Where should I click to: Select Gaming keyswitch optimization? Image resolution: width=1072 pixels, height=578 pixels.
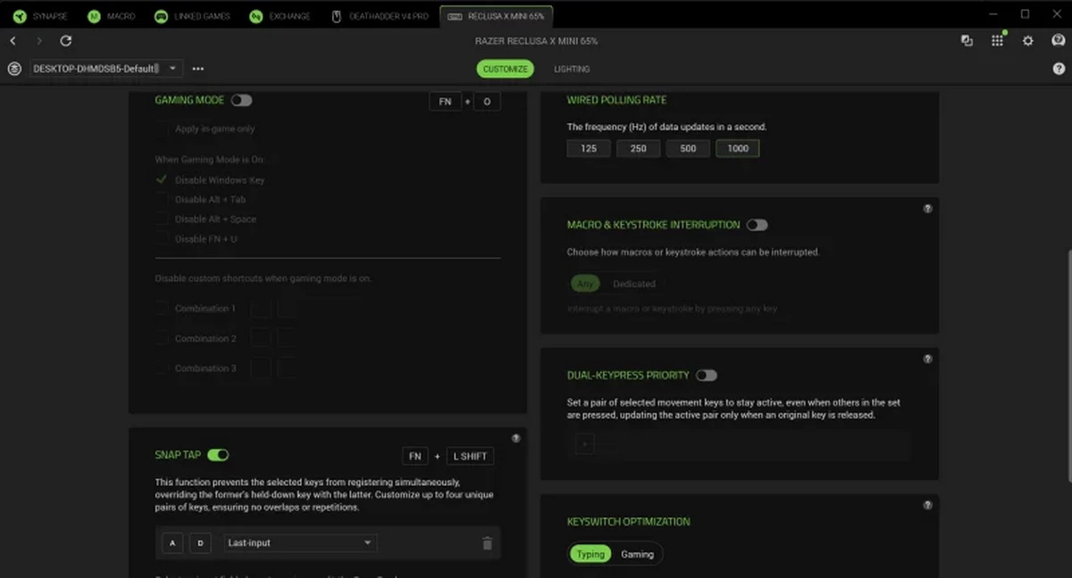[637, 554]
